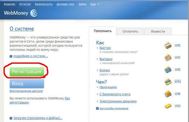Open 'Загрузки (программы и файлы)' link
Screen dimensions: 189x122
38,118
